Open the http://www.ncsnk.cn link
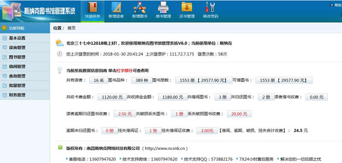342x163 pixels. coord(165,148)
